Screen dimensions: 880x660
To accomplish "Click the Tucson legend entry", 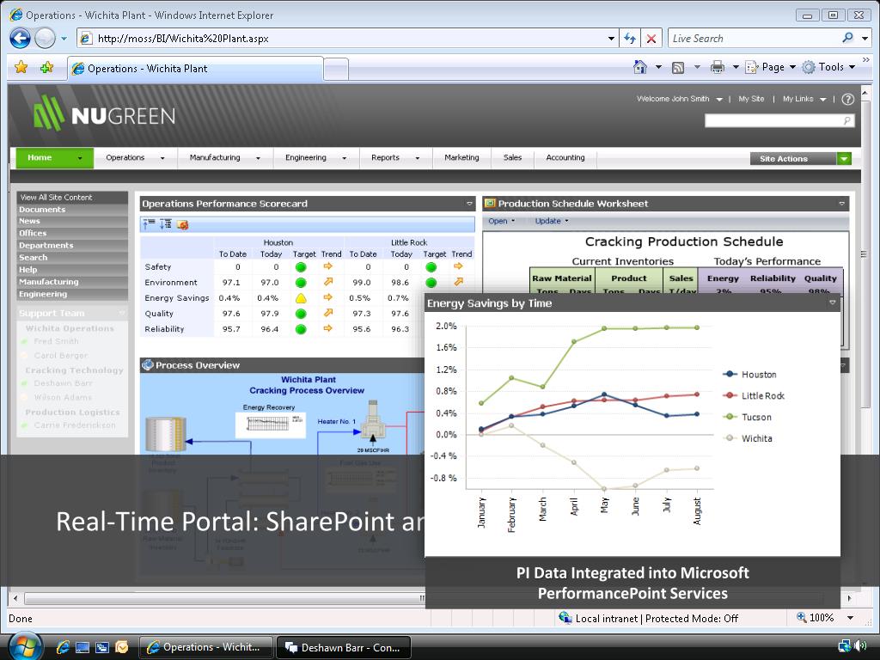I will 748,417.
